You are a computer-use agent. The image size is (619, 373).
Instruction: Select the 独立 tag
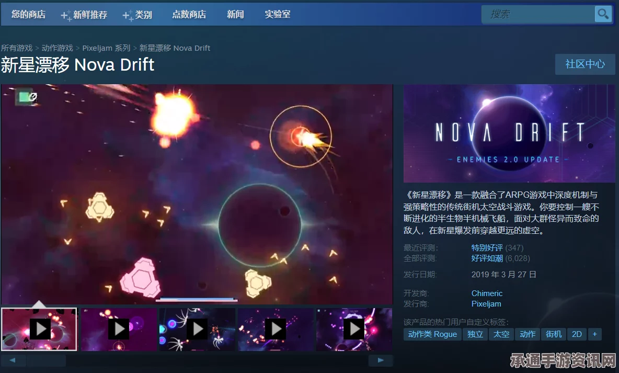click(x=475, y=334)
